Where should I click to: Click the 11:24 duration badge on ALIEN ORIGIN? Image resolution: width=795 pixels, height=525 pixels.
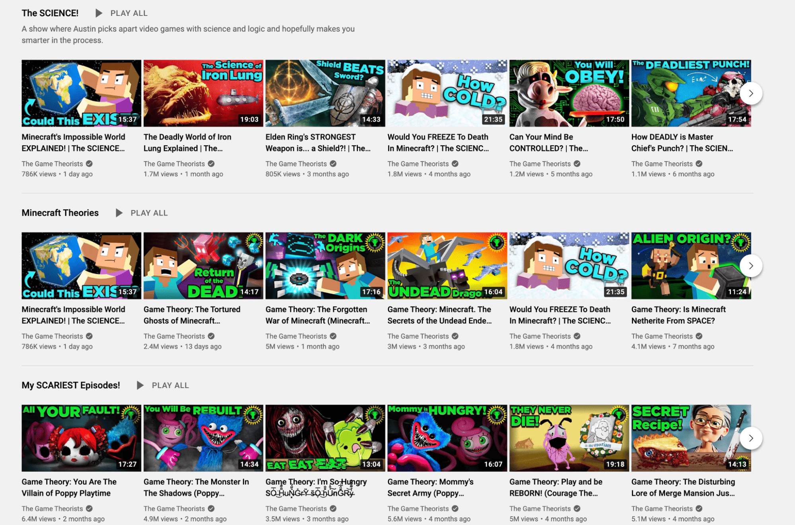[737, 291]
